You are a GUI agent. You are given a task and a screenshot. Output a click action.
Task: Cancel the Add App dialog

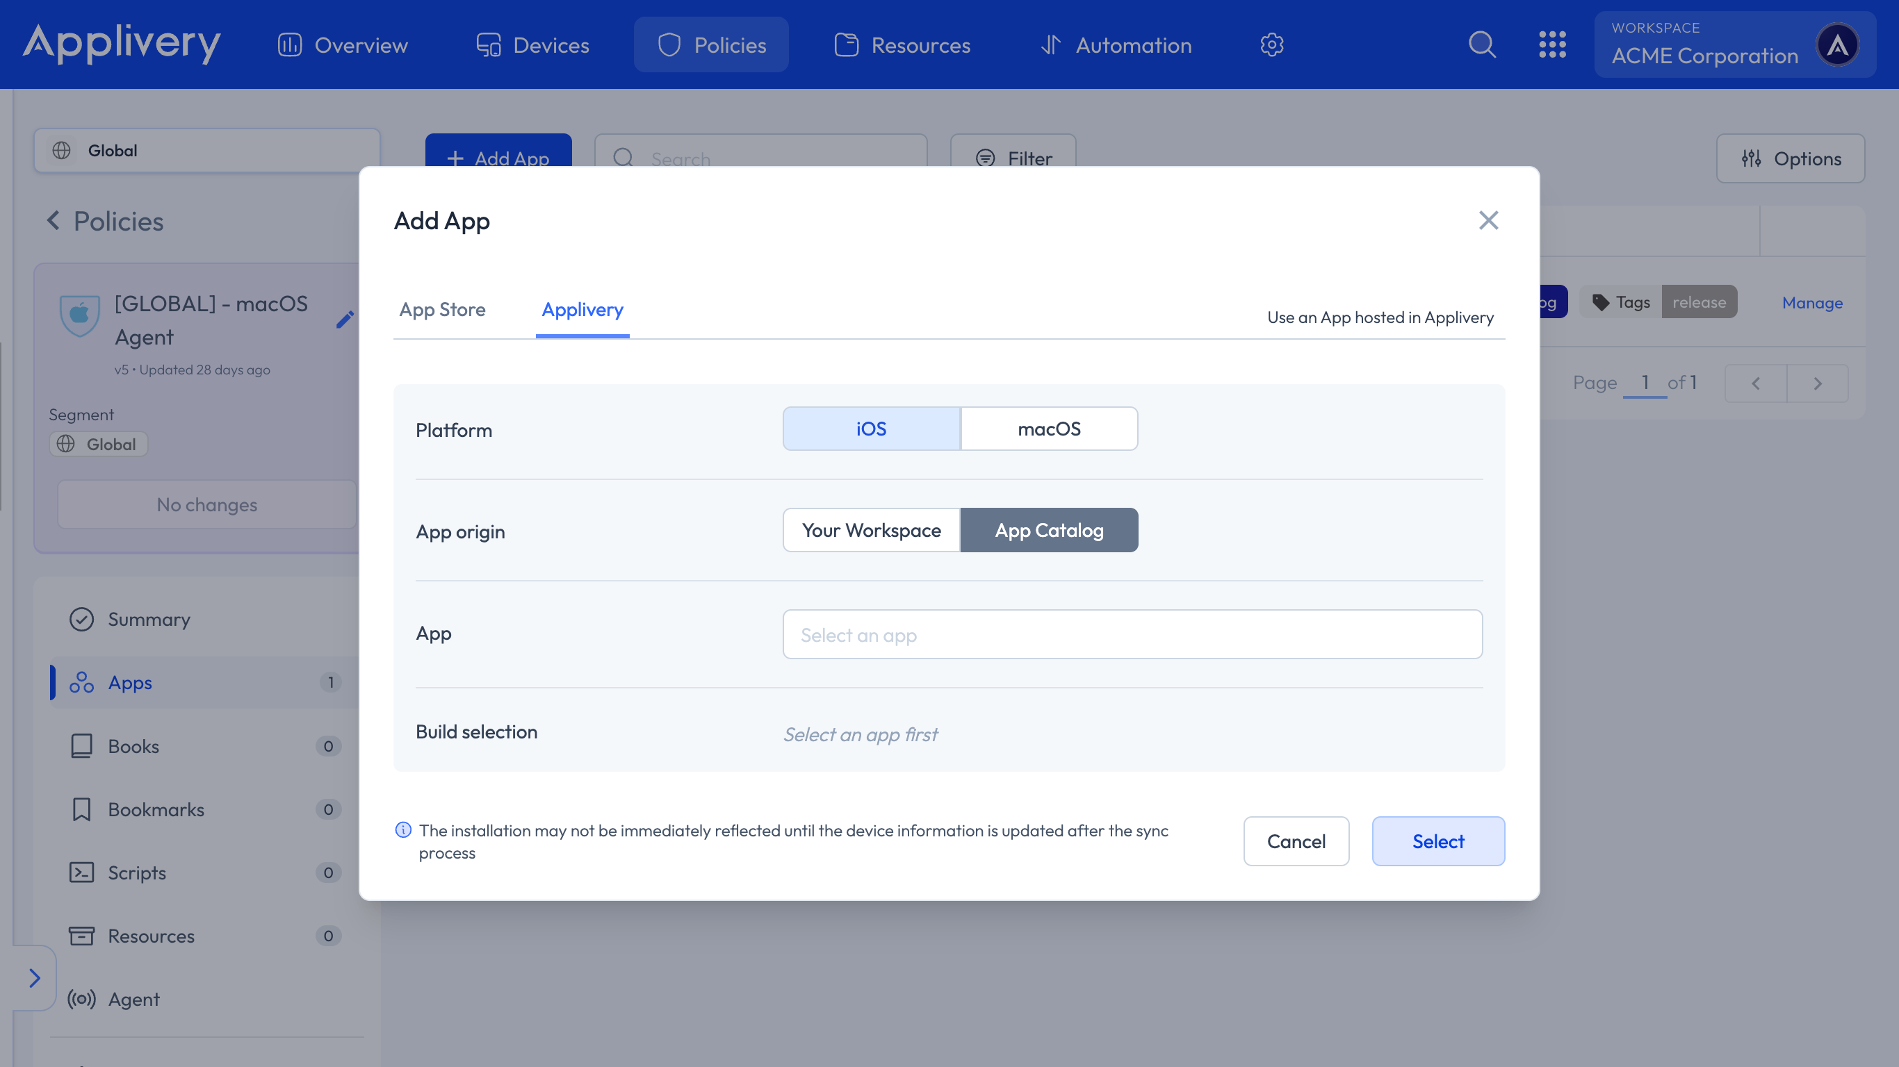click(1296, 841)
